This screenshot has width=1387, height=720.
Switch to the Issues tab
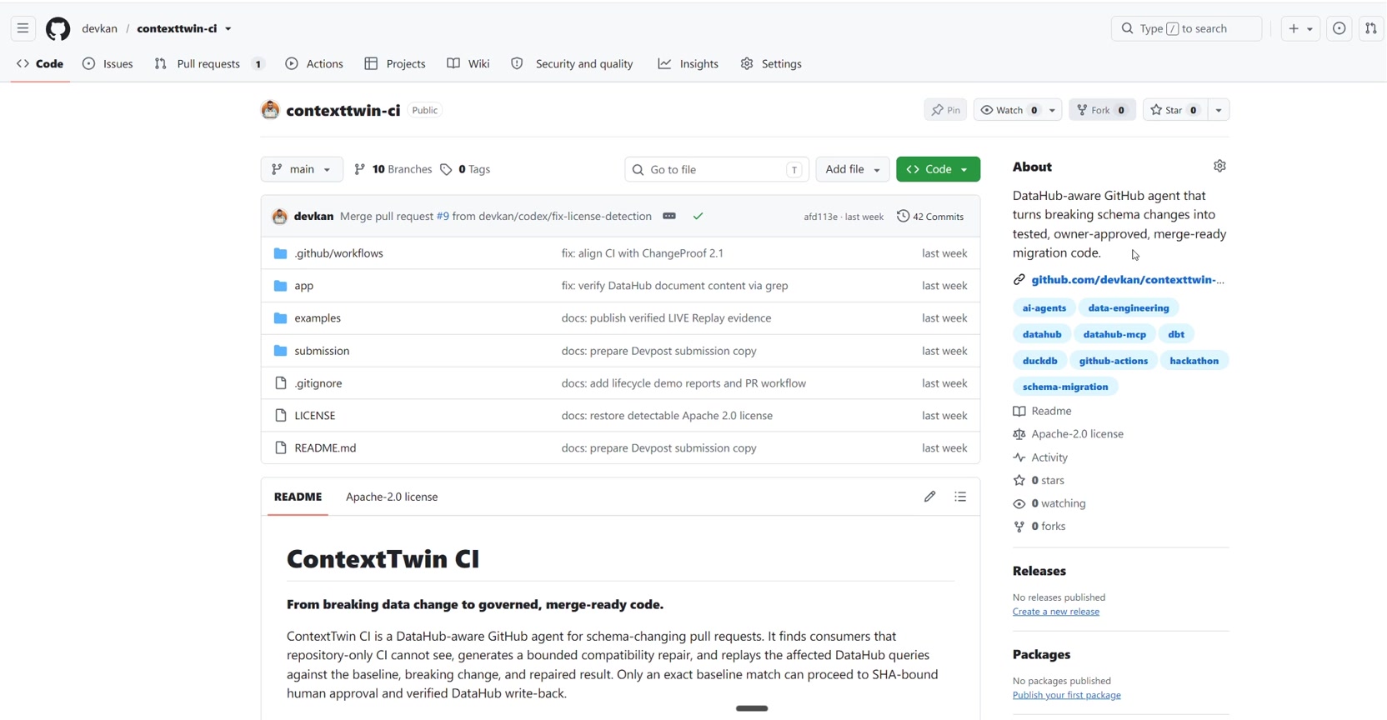(108, 63)
